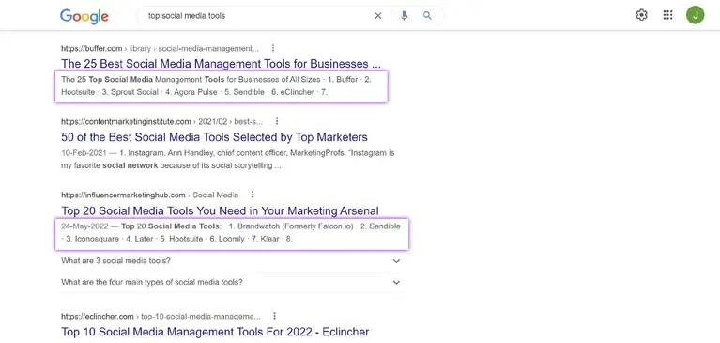Clear the search query with X icon
Image resolution: width=720 pixels, height=343 pixels.
[378, 16]
